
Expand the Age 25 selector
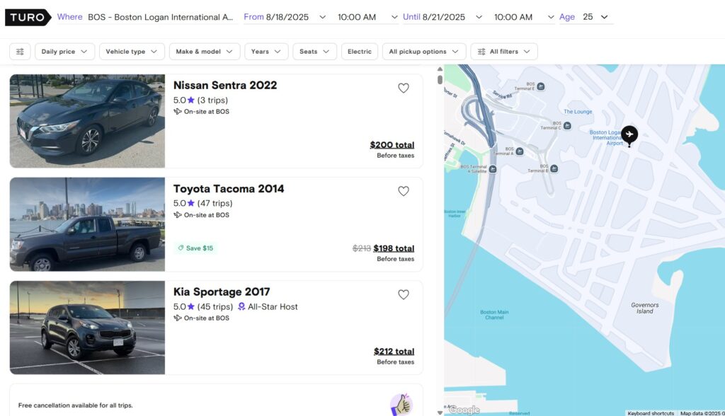coord(595,17)
